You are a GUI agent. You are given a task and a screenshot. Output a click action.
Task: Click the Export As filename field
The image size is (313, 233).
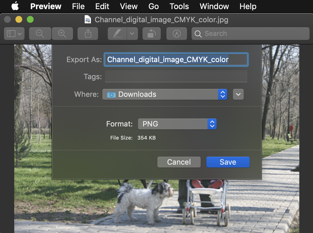176,60
